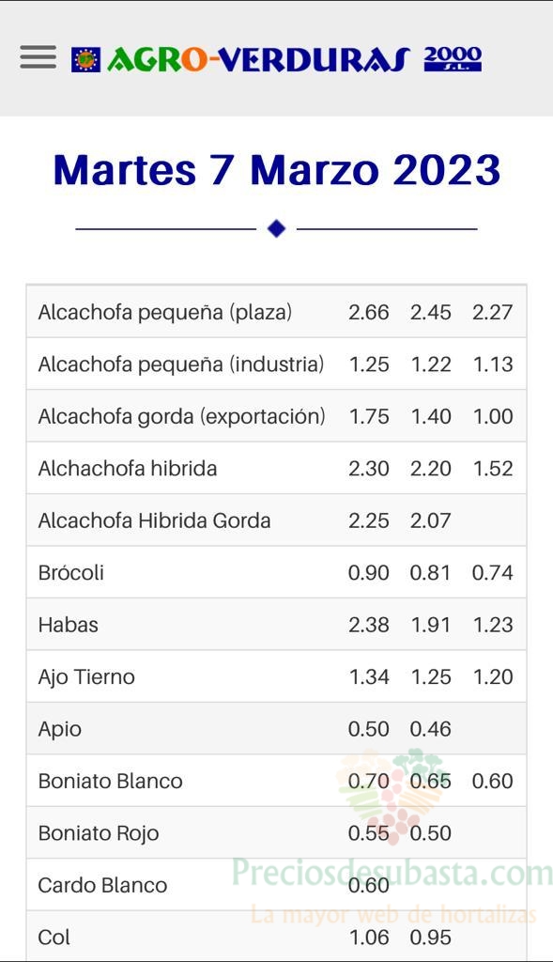Click the Agro-Verduras 2000 logo
This screenshot has height=962, width=553.
click(276, 59)
